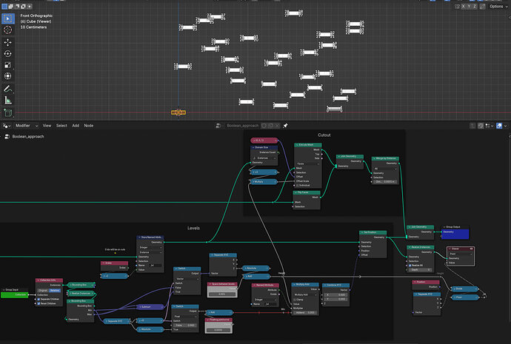Open the Modifier type dropdown
Image resolution: width=511 pixels, height=344 pixels.
point(27,126)
